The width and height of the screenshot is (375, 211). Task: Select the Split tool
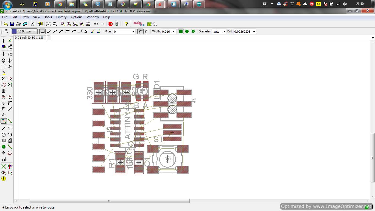click(4, 109)
